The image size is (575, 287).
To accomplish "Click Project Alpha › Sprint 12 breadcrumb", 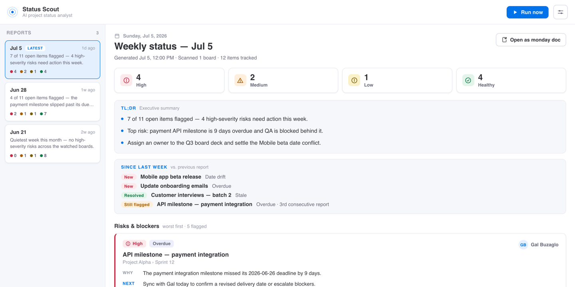I will pyautogui.click(x=149, y=262).
